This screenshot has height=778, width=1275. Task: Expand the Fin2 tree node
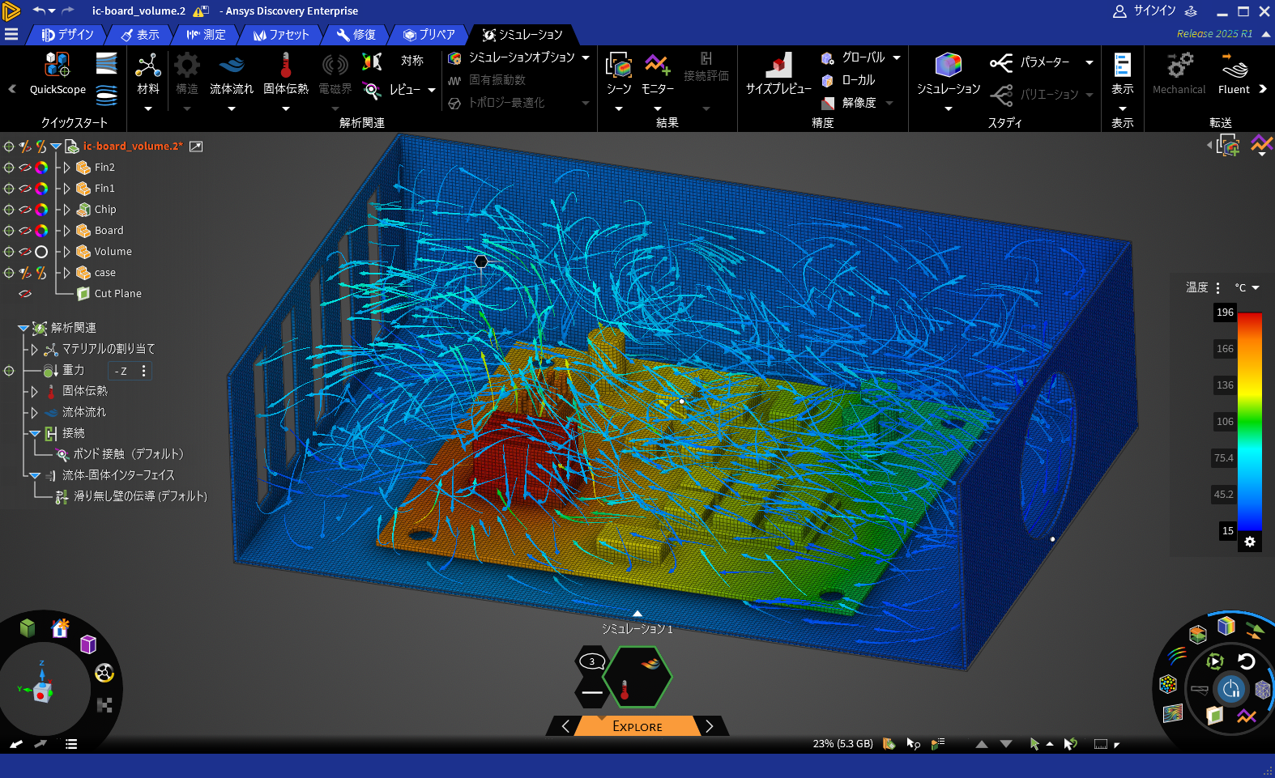pyautogui.click(x=67, y=168)
